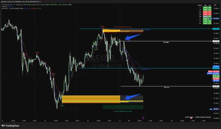Screen dimensions: 221x129
Task: Click the purple circular event icon on time axis
Action: 143,118
